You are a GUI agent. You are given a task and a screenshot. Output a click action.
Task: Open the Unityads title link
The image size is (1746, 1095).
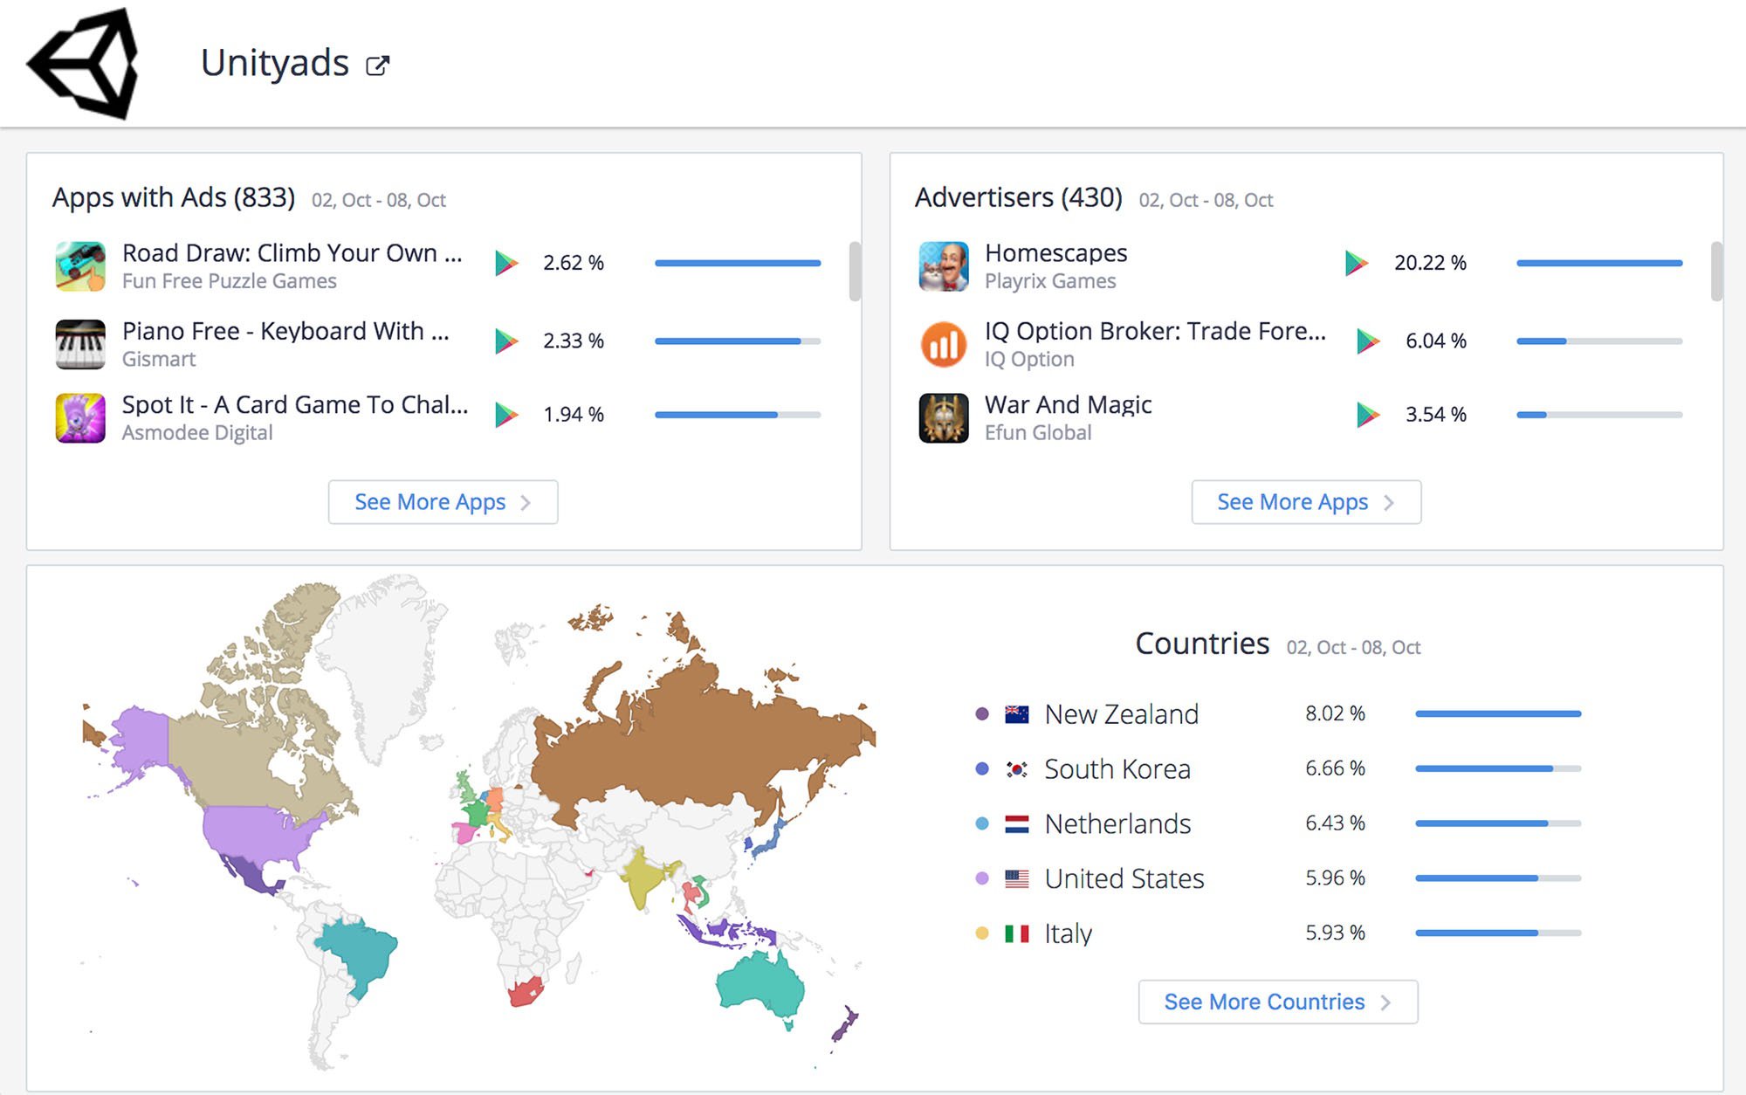(275, 63)
